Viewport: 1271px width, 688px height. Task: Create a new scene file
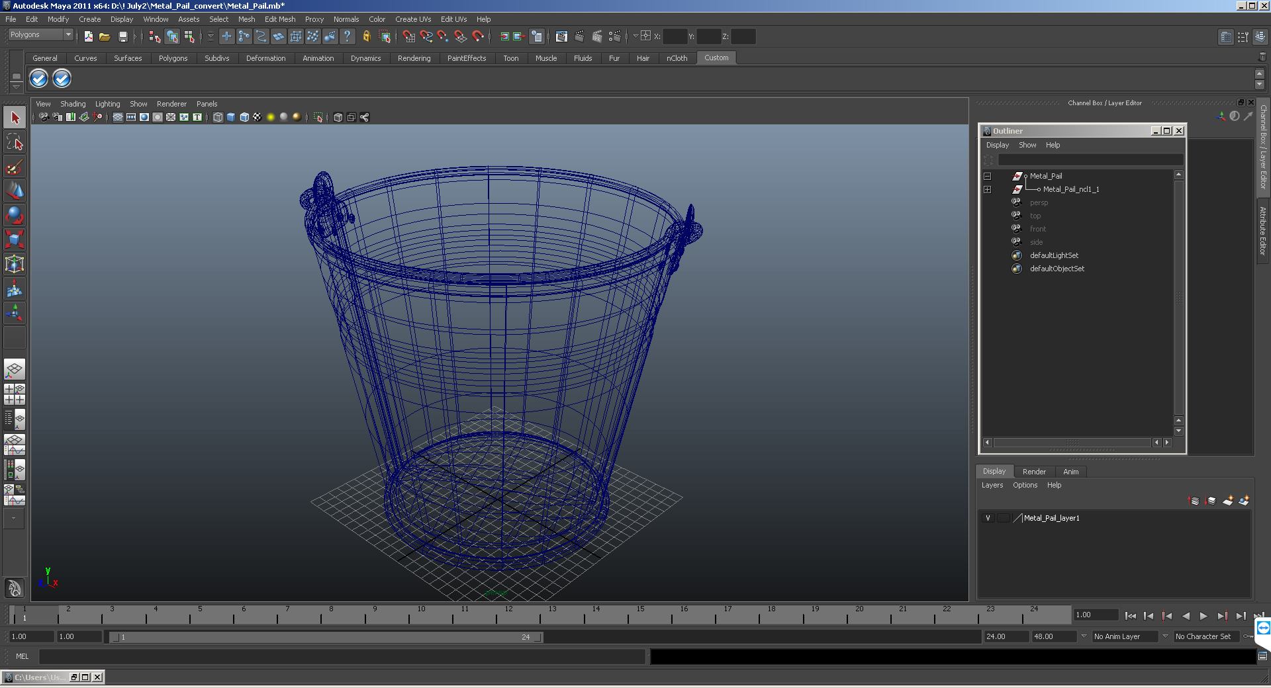point(88,36)
